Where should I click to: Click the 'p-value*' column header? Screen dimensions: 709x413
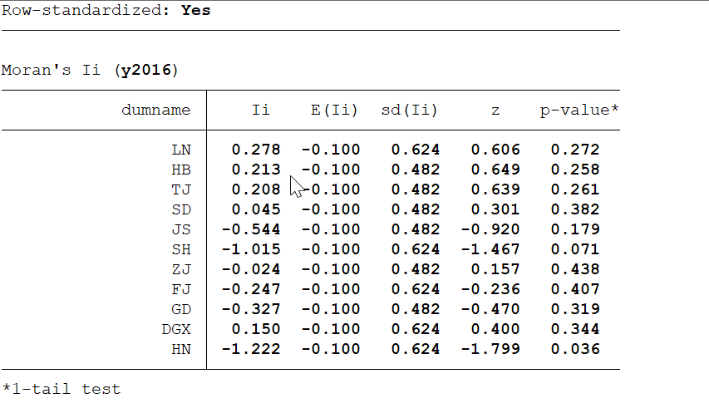click(x=579, y=110)
